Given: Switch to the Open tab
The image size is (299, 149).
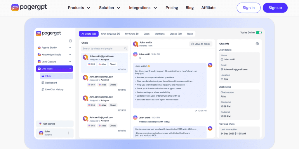Looking at the screenshot, I should [147, 34].
